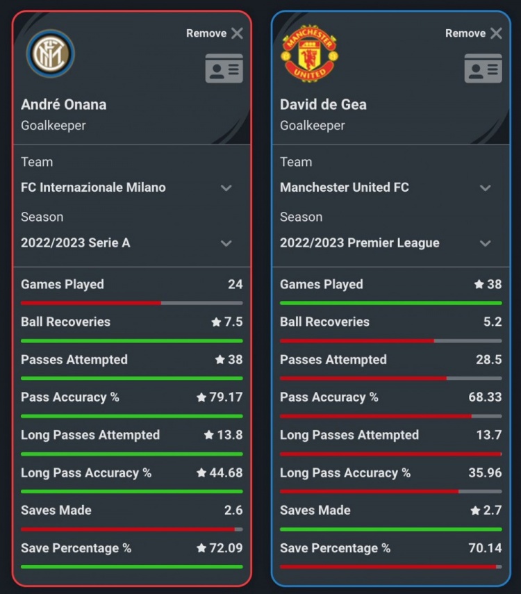Image resolution: width=521 pixels, height=594 pixels.
Task: Open André Onana's player profile card icon
Action: 224,68
